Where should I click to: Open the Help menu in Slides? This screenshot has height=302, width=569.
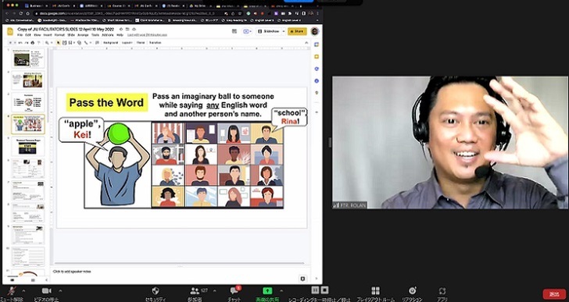[x=120, y=35]
